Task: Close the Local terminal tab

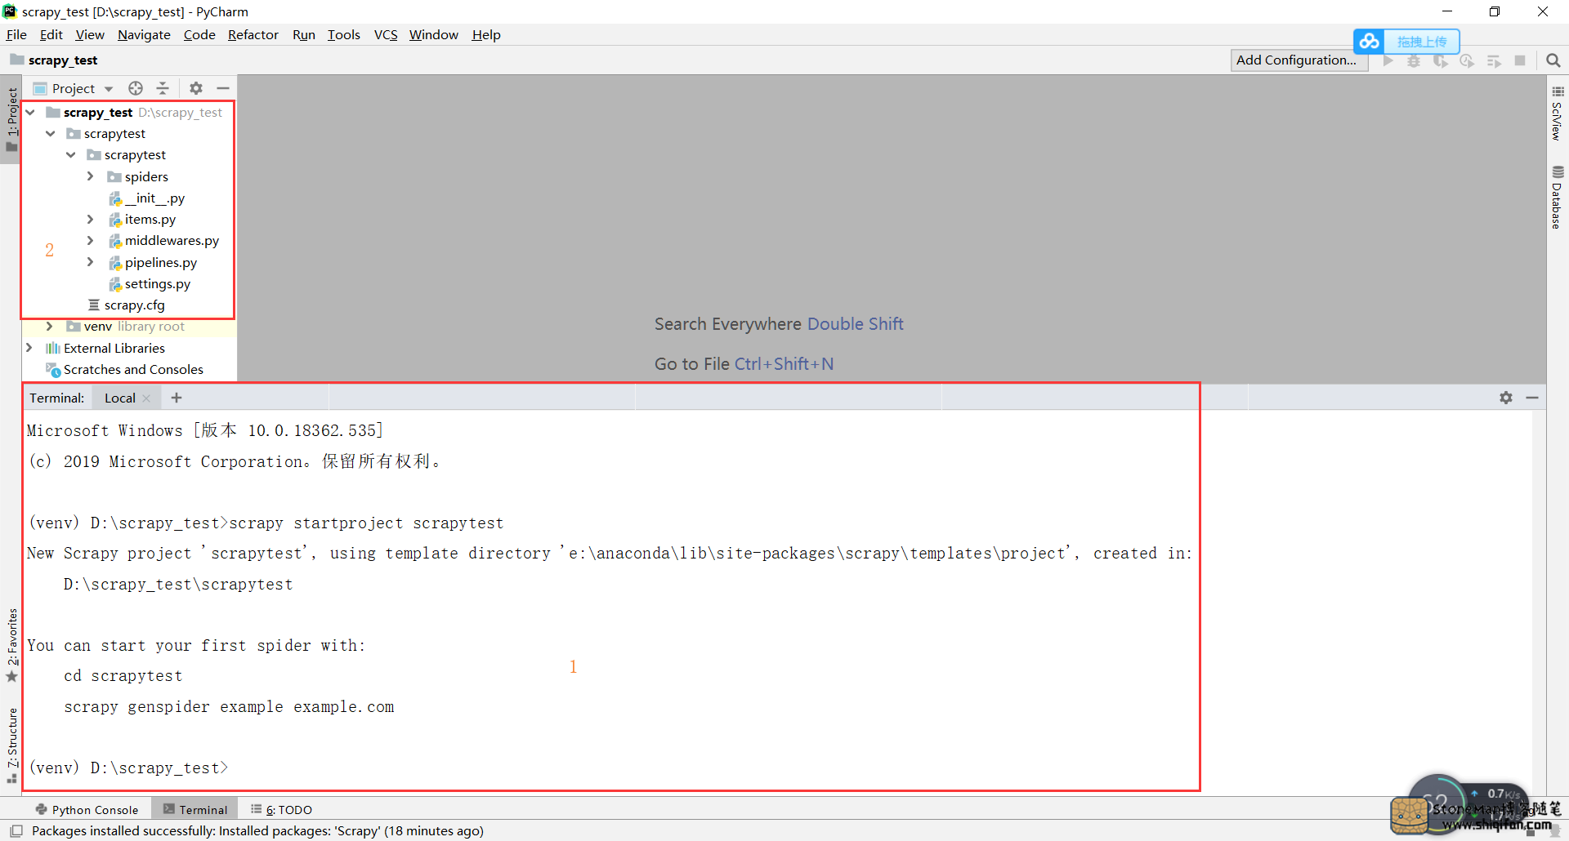Action: 146,398
